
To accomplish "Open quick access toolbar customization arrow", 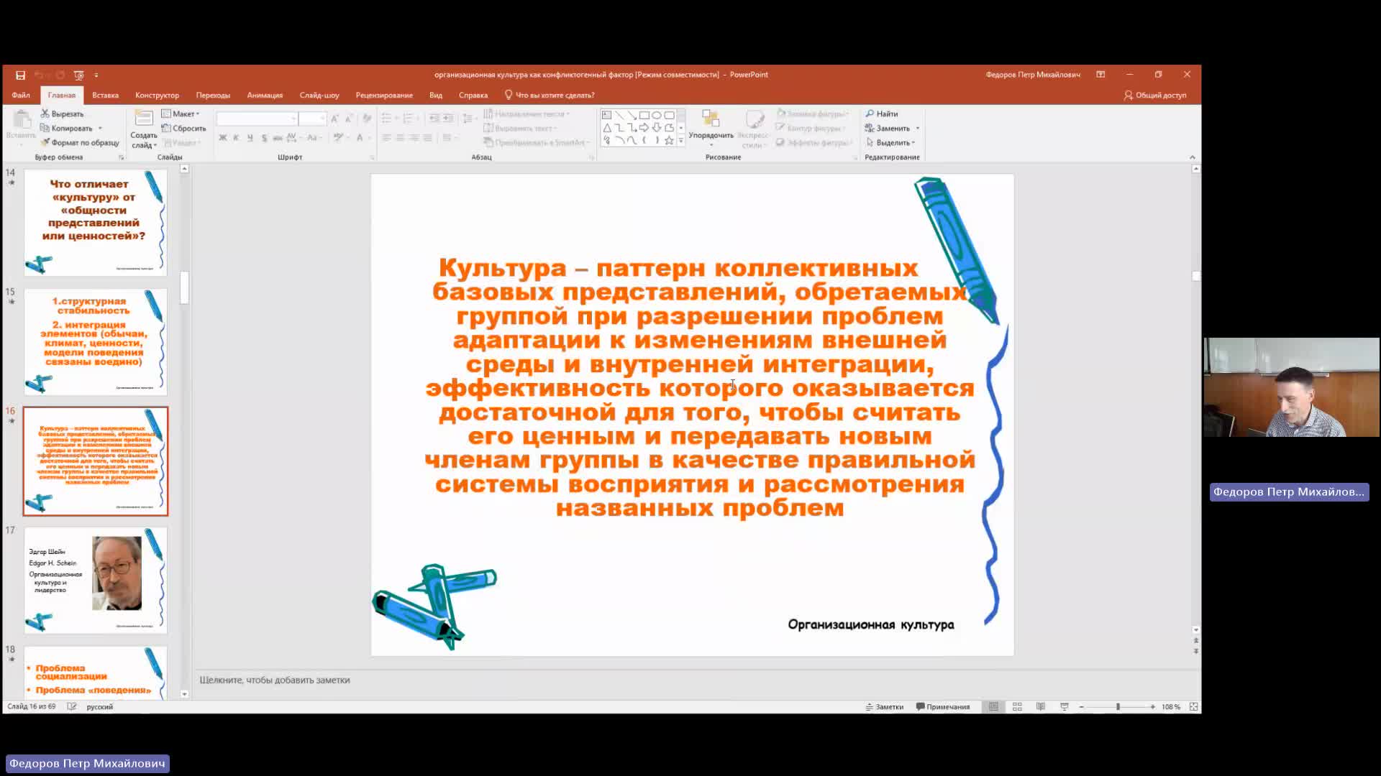I will click(x=96, y=75).
